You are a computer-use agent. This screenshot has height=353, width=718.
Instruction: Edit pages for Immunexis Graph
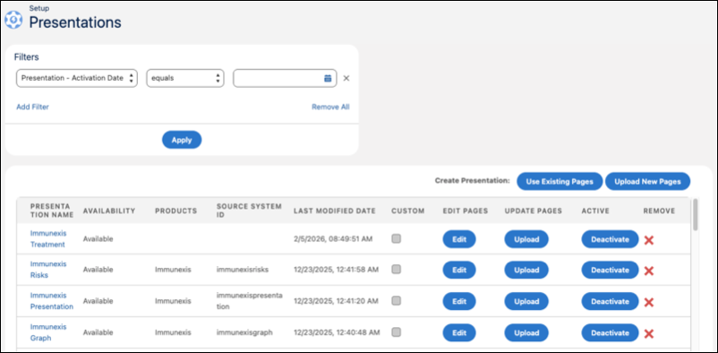(x=459, y=332)
